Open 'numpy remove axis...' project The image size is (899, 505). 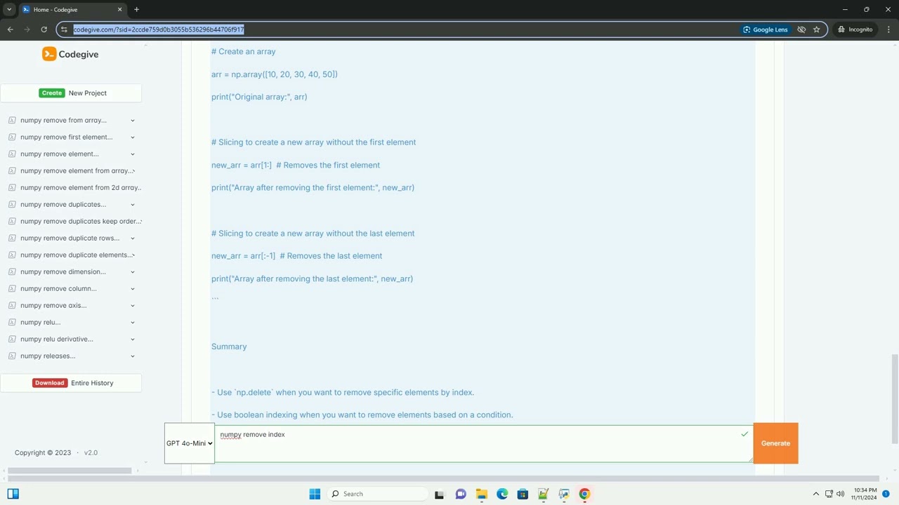53,305
